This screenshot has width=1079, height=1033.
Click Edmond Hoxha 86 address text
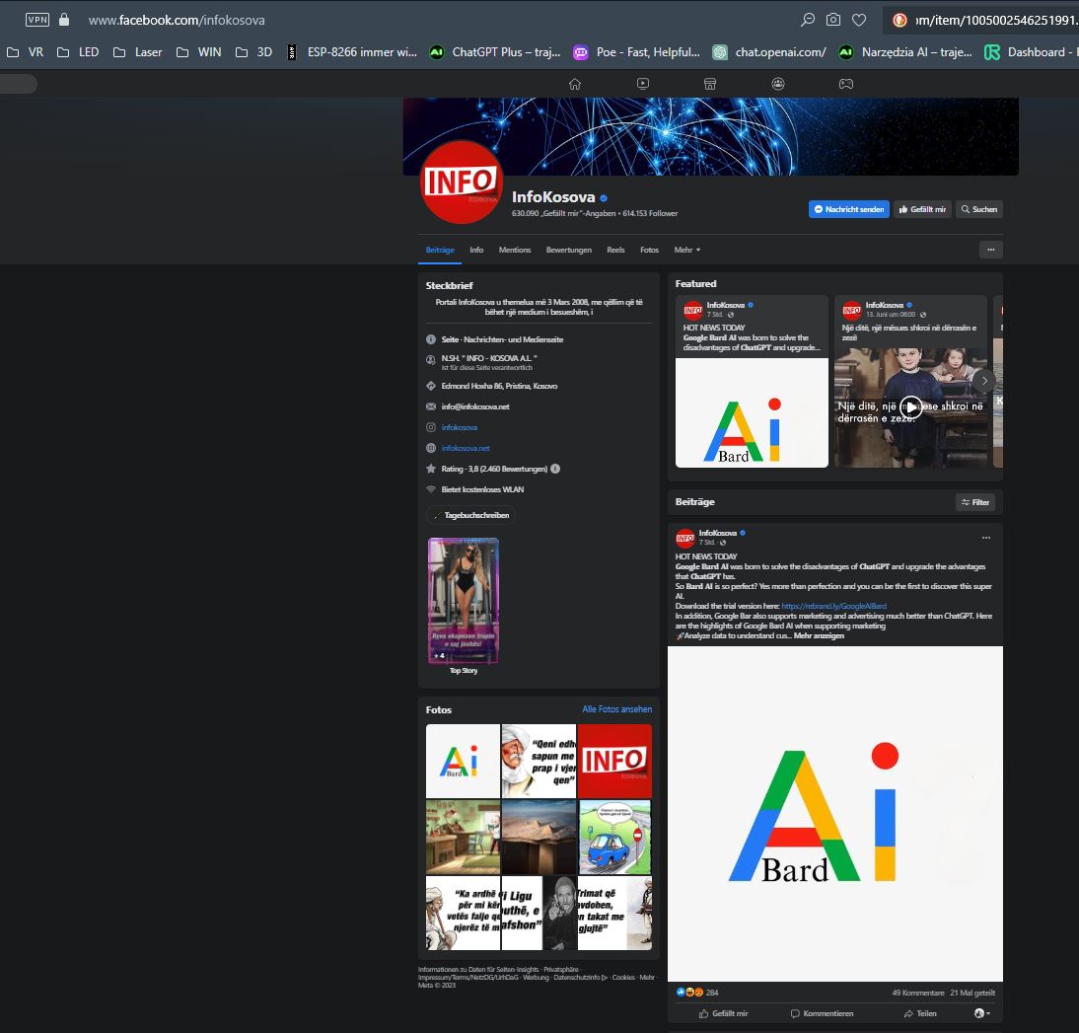[x=499, y=386]
